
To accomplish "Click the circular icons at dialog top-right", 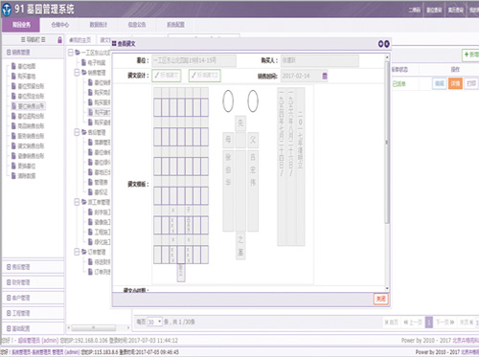I will (383, 44).
